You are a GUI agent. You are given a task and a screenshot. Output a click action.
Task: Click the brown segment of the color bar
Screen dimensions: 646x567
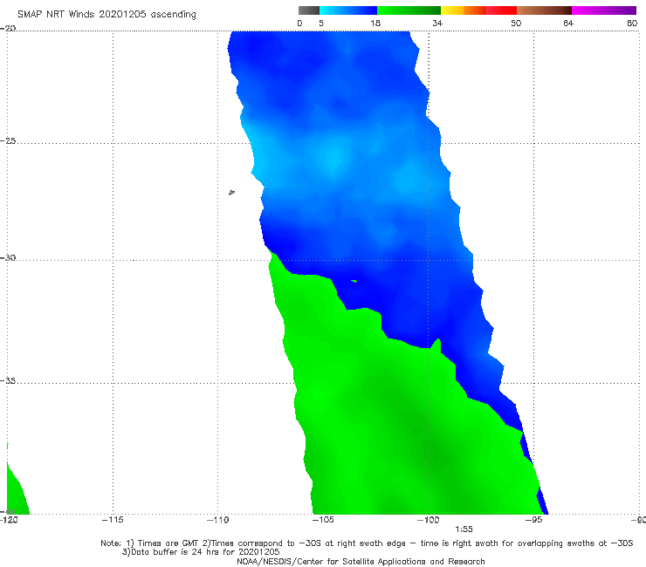544,10
